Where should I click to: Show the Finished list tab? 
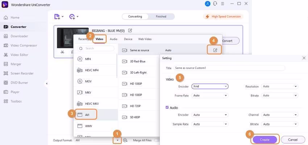click(161, 17)
